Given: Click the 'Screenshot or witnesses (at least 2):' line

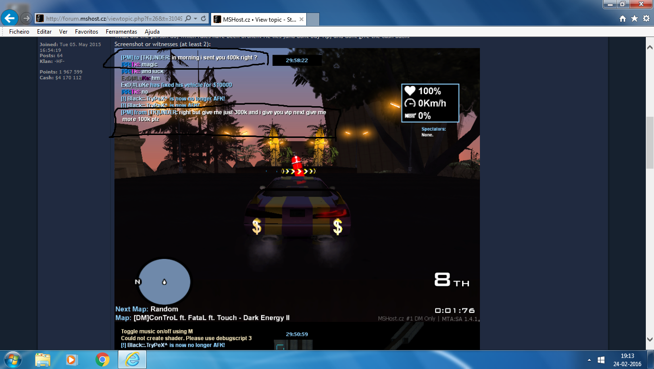Looking at the screenshot, I should click(x=163, y=44).
